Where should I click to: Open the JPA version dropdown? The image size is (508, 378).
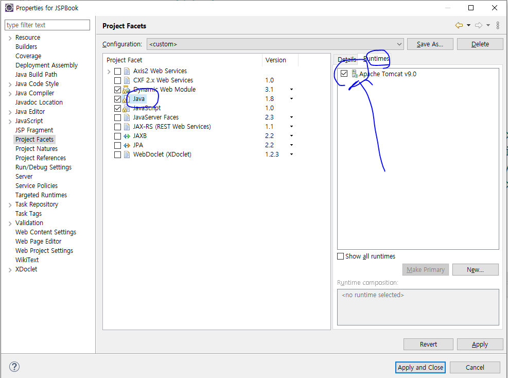coord(292,145)
